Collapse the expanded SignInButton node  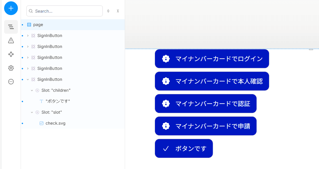tap(28, 79)
